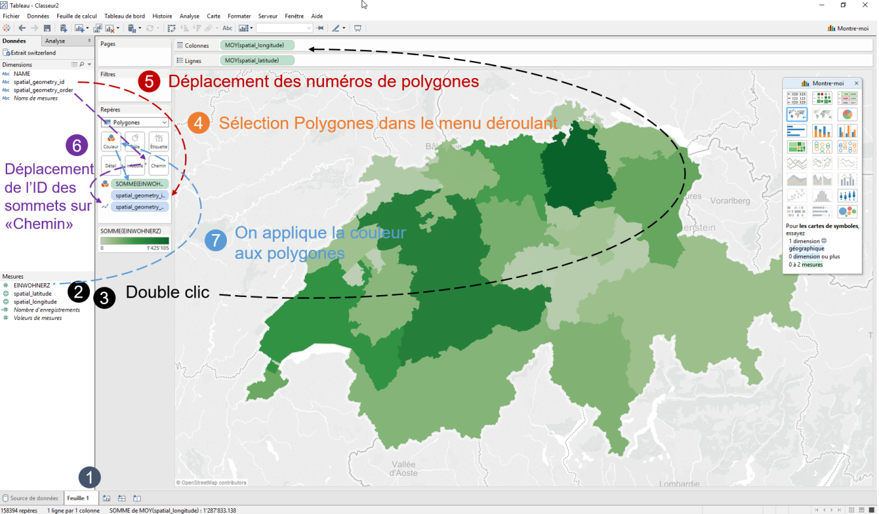This screenshot has height=514, width=879.
Task: Open the show/hide cards dropdown arrow
Action: click(x=252, y=28)
